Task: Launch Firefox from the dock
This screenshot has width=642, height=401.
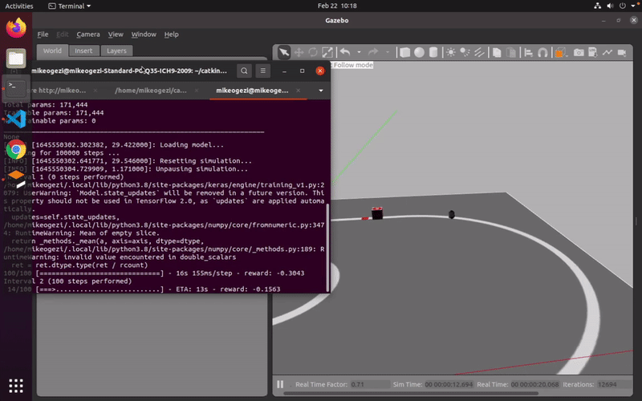Action: click(x=16, y=28)
